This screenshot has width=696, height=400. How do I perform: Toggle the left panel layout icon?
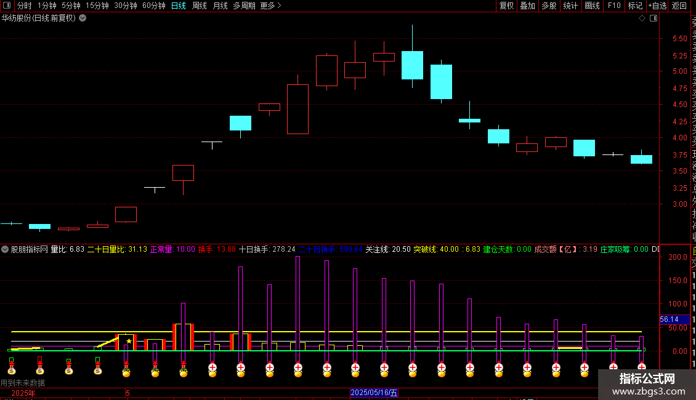point(7,6)
